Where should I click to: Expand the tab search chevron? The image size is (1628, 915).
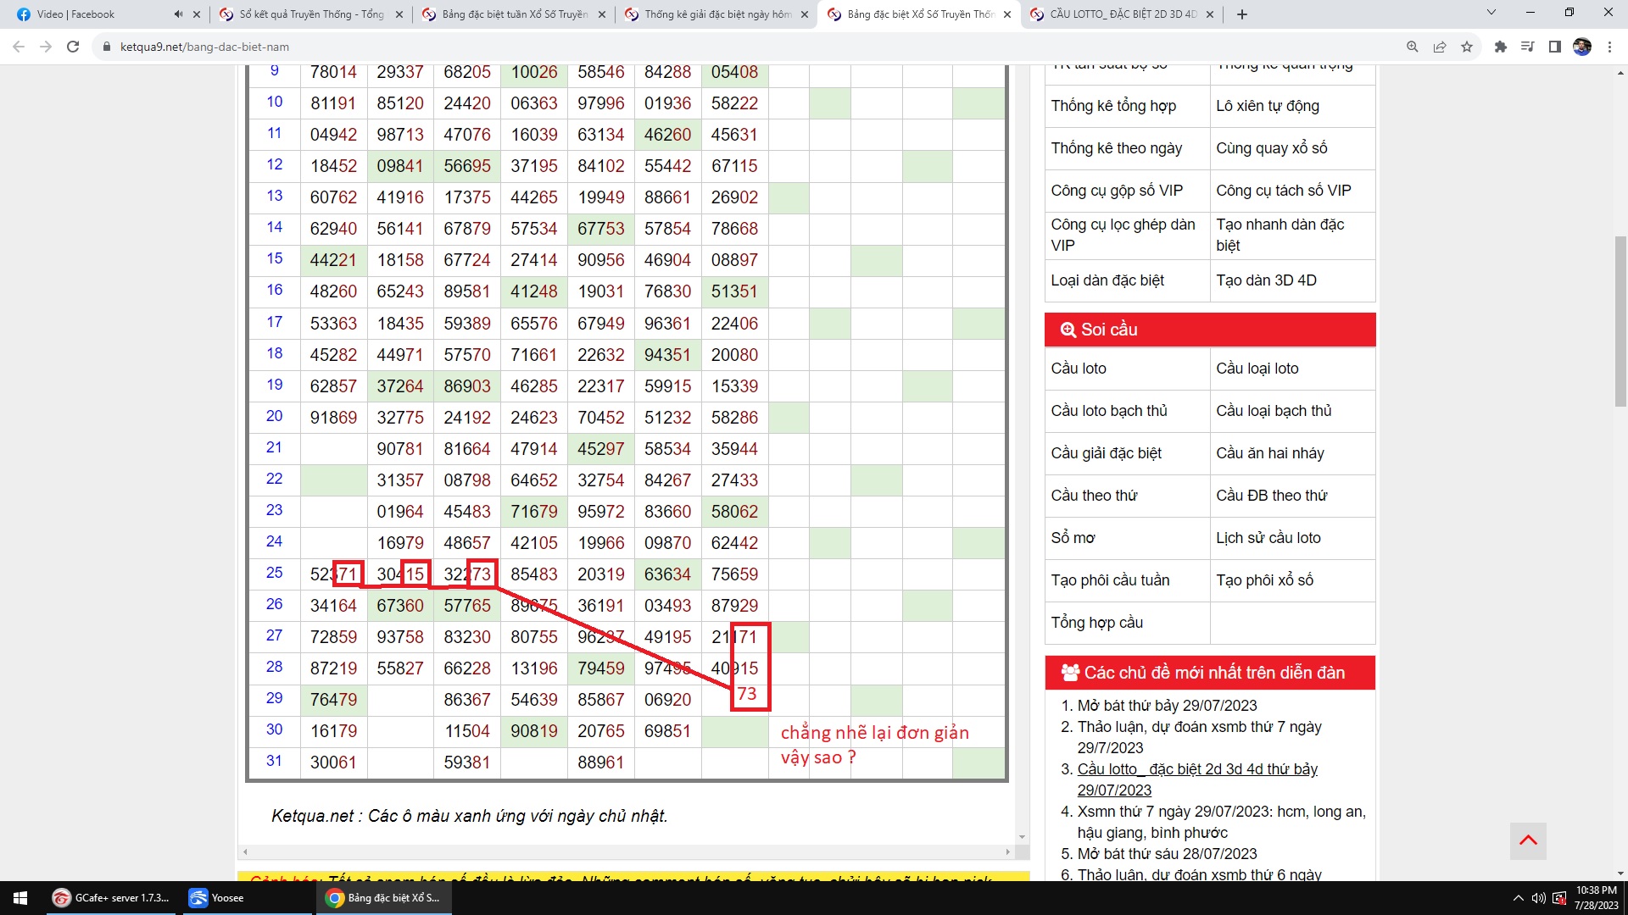pyautogui.click(x=1491, y=13)
